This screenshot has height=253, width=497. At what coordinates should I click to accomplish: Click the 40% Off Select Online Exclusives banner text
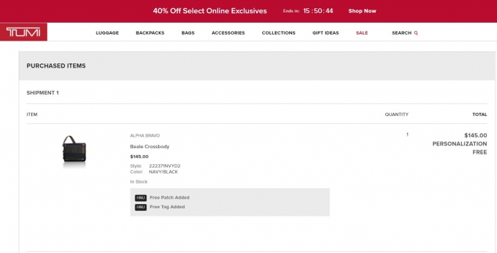[x=210, y=11]
